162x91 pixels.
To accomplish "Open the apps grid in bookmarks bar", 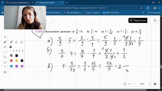I will 3,13.
